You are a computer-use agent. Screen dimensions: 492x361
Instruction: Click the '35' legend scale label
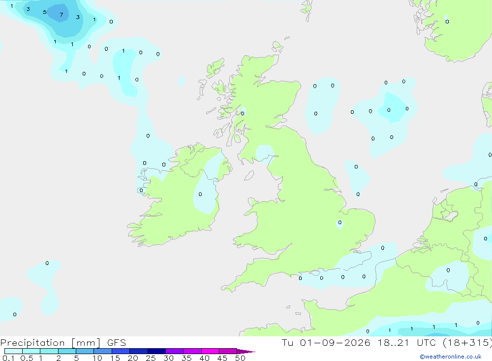pos(186,358)
